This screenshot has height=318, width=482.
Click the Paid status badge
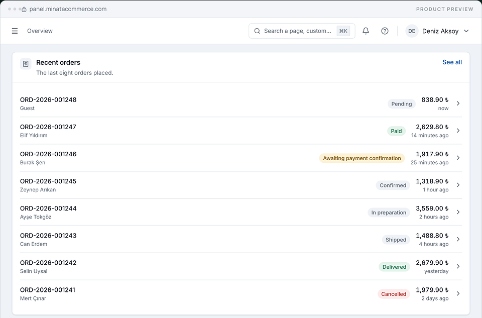click(x=396, y=131)
